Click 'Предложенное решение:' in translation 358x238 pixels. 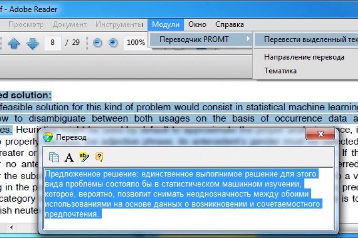(92, 174)
